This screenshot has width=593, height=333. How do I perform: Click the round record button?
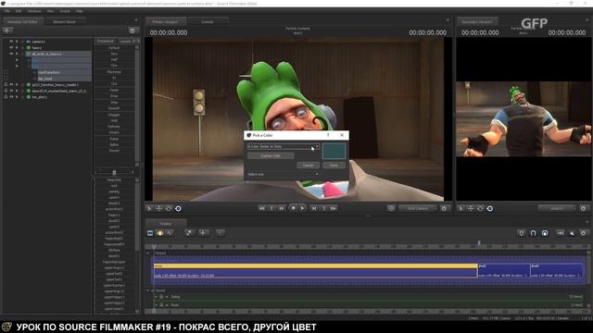click(293, 208)
